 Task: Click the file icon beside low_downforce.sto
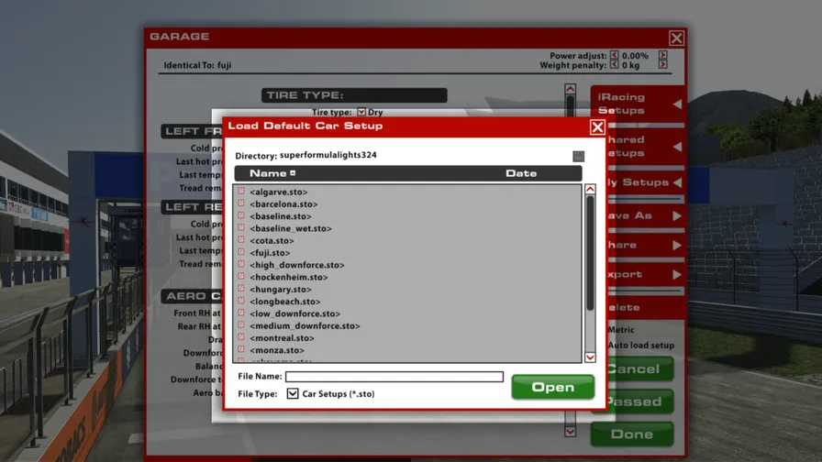(x=241, y=313)
